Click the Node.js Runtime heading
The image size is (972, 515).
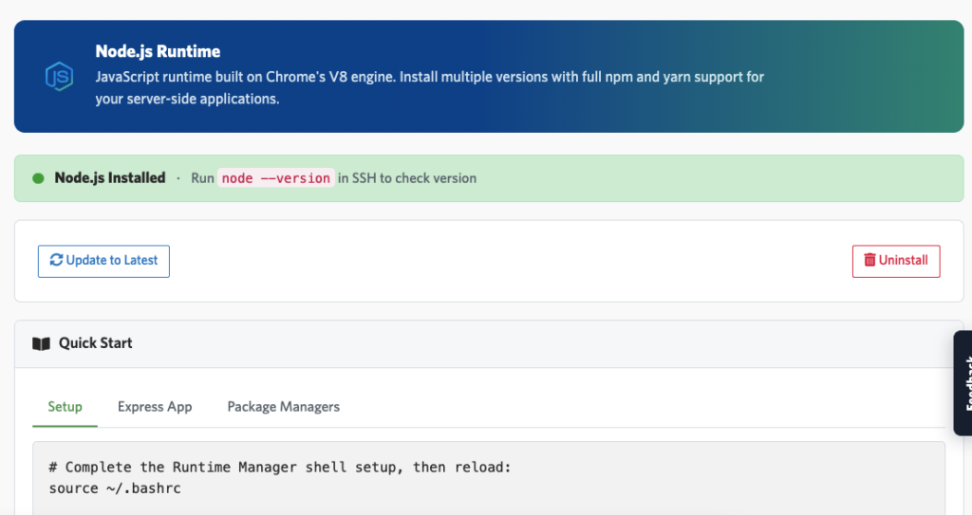click(158, 51)
